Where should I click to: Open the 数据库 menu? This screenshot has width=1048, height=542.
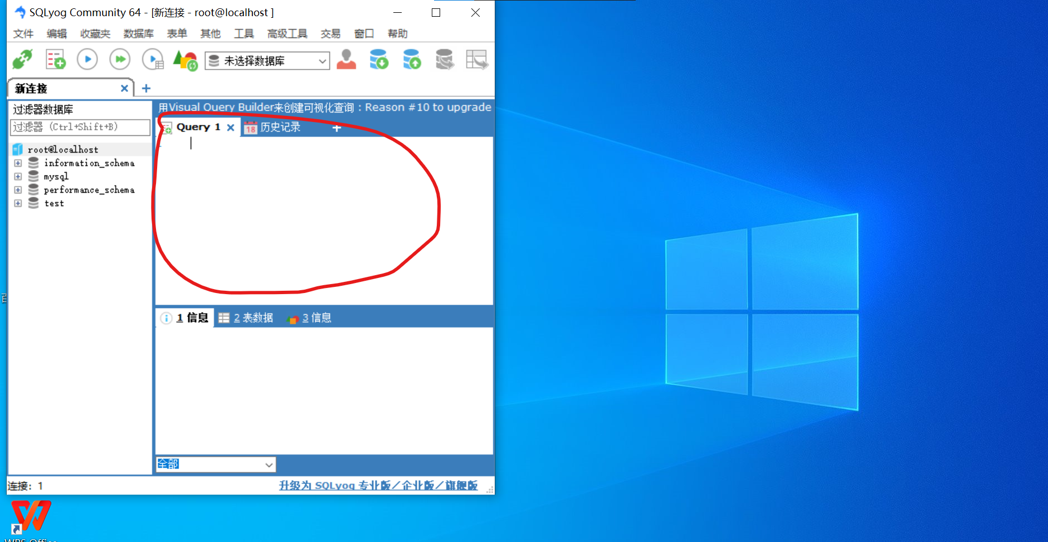pos(139,33)
